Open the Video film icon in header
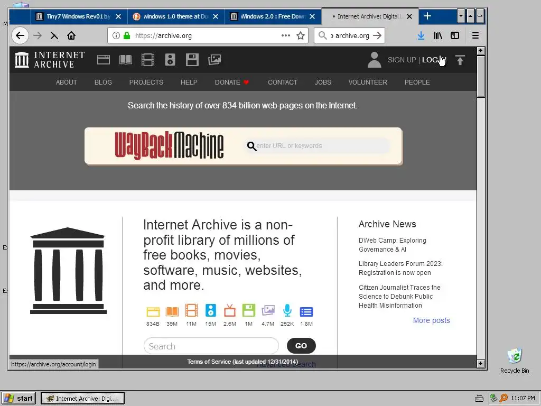 tap(148, 60)
